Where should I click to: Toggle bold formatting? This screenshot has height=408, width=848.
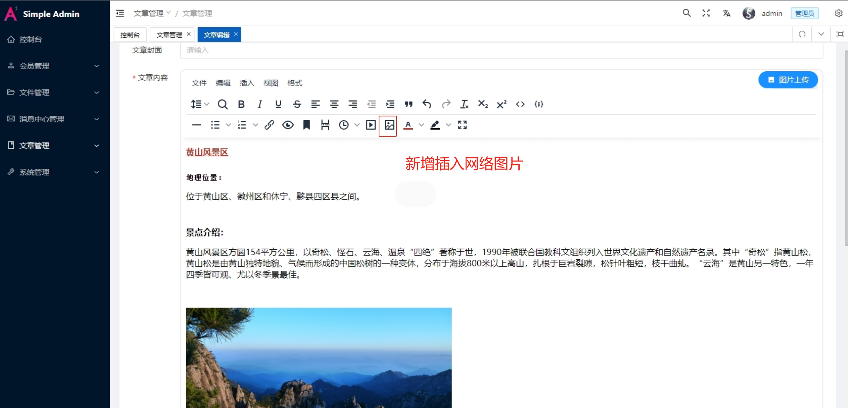pyautogui.click(x=241, y=104)
